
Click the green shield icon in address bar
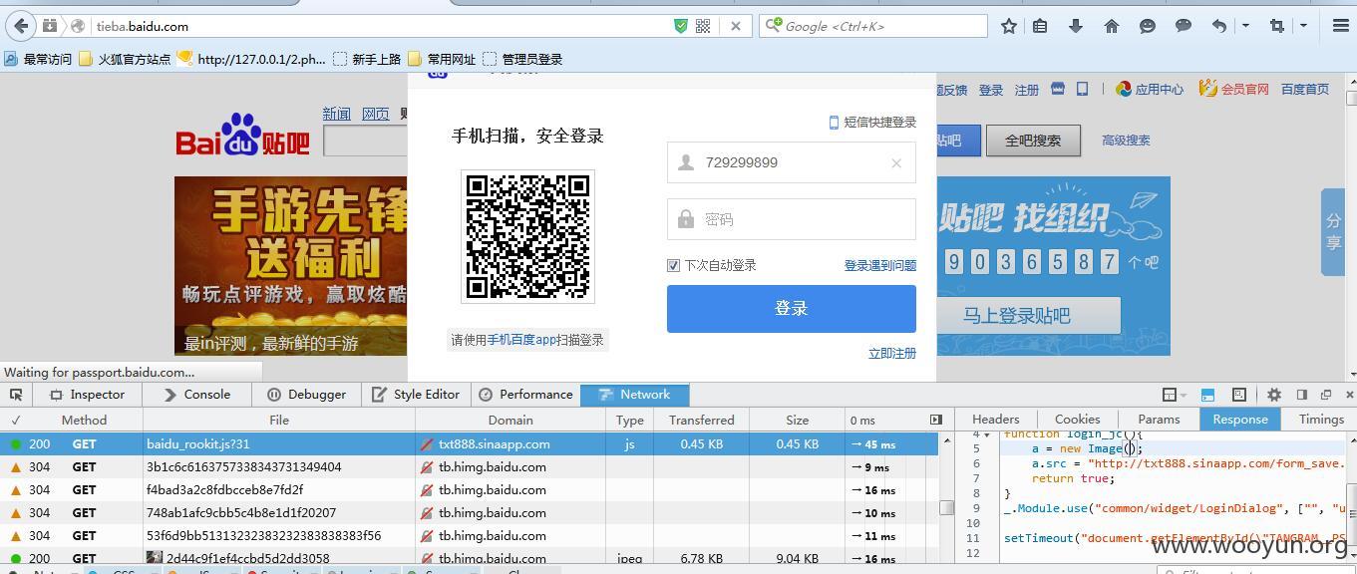tap(681, 27)
